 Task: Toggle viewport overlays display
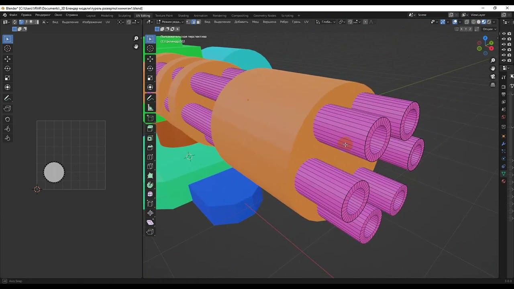pyautogui.click(x=455, y=22)
